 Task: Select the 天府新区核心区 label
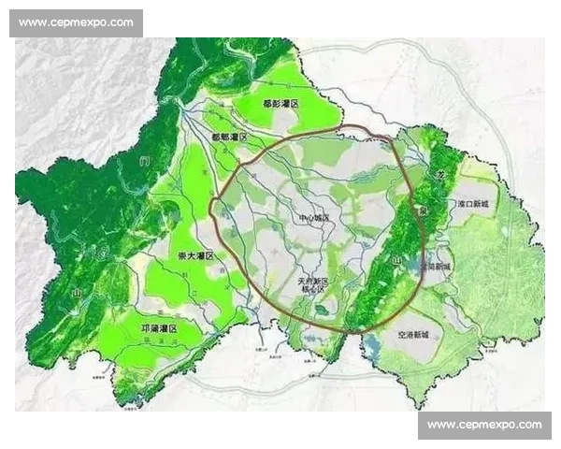pos(311,284)
